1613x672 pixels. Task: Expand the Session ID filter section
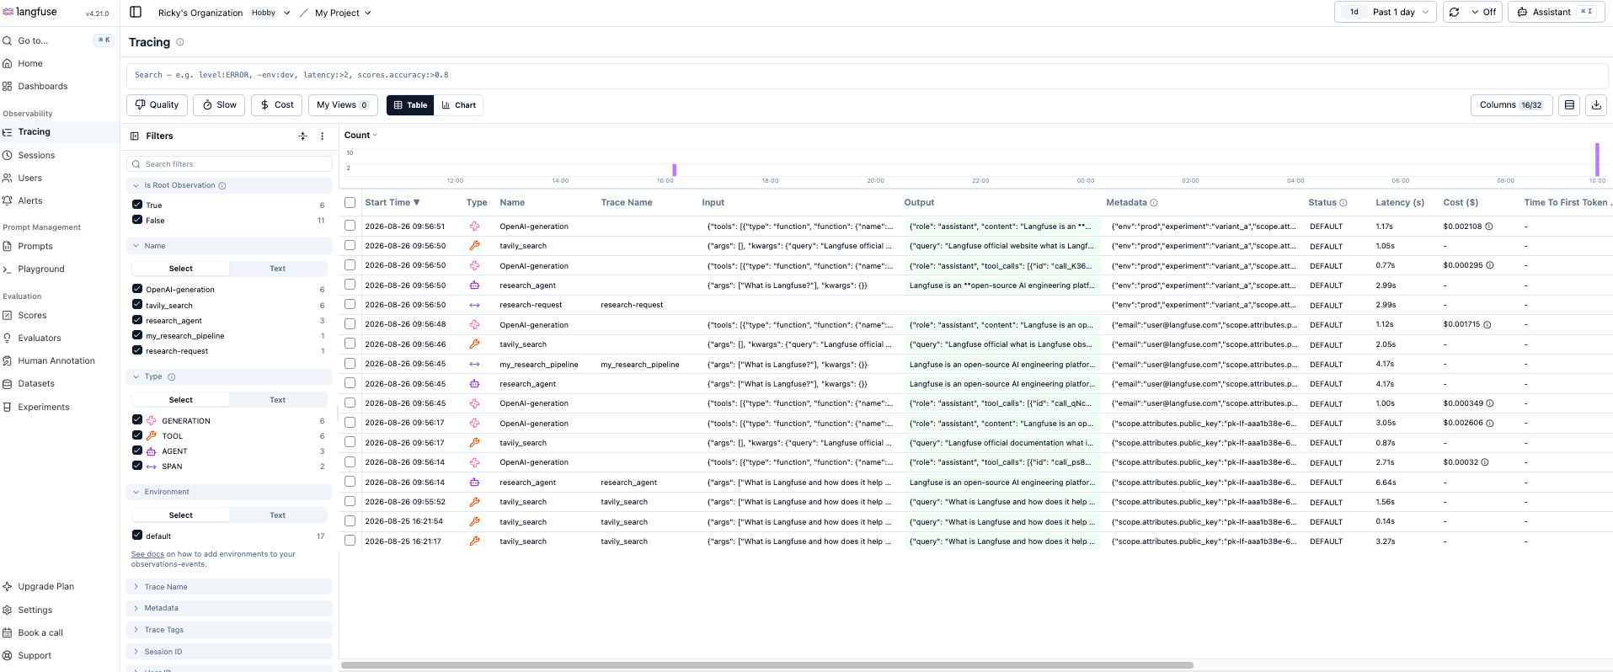tap(230, 652)
